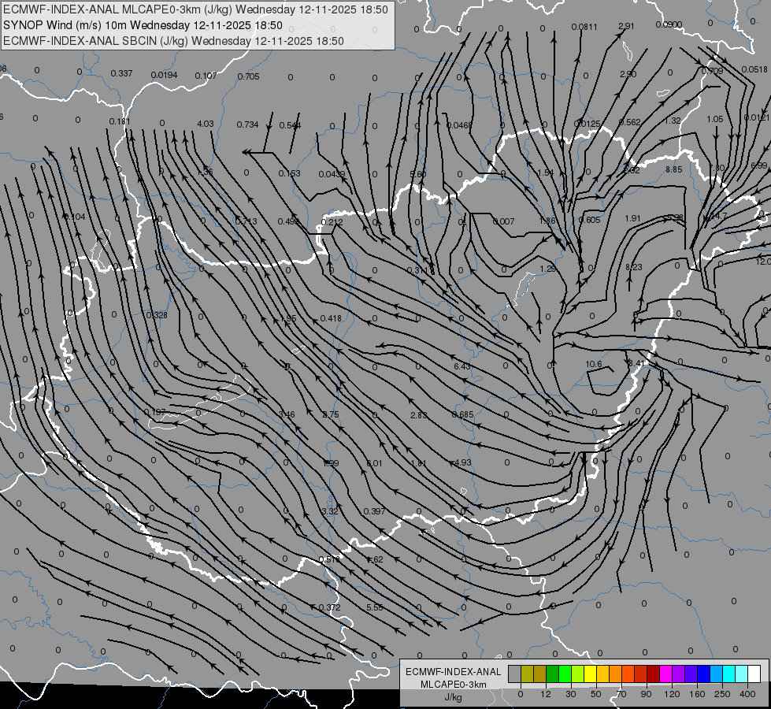The image size is (771, 709).
Task: Click the map value 5.55
Action: pos(374,607)
